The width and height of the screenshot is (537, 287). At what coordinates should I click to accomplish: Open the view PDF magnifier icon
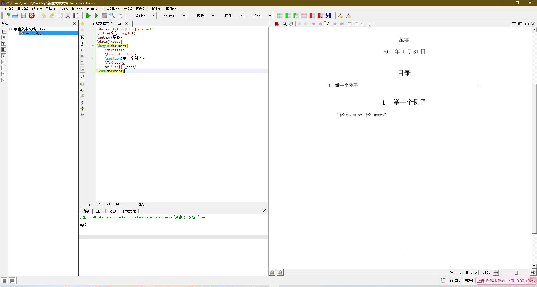click(112, 16)
